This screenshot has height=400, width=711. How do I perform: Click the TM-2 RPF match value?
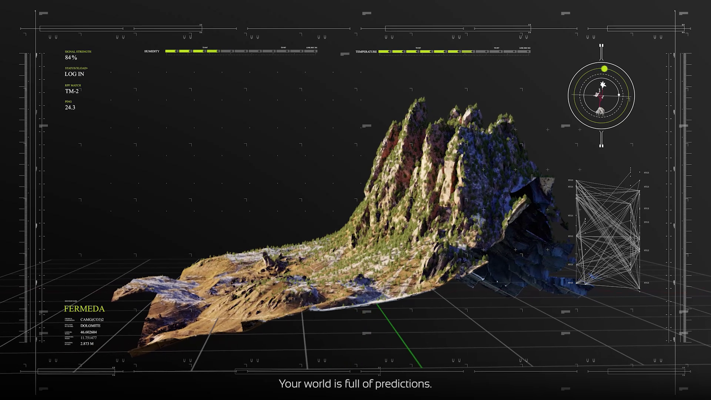(72, 91)
